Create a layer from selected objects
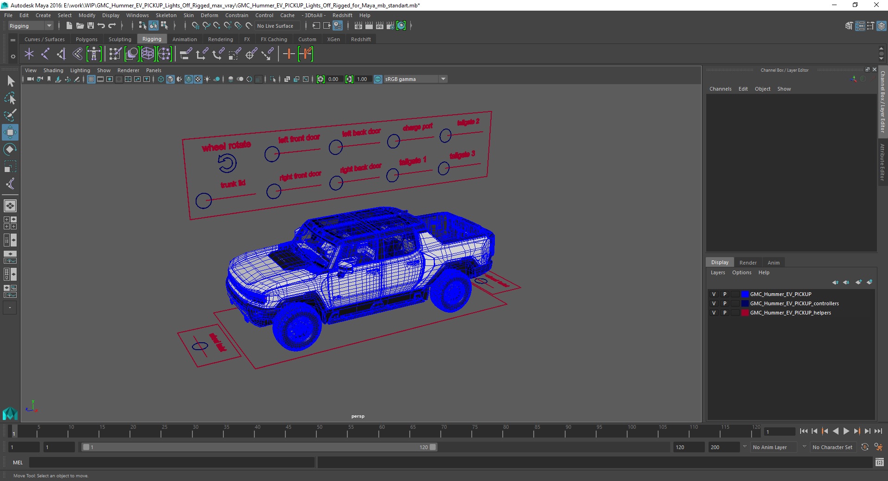Image resolution: width=888 pixels, height=481 pixels. (869, 282)
